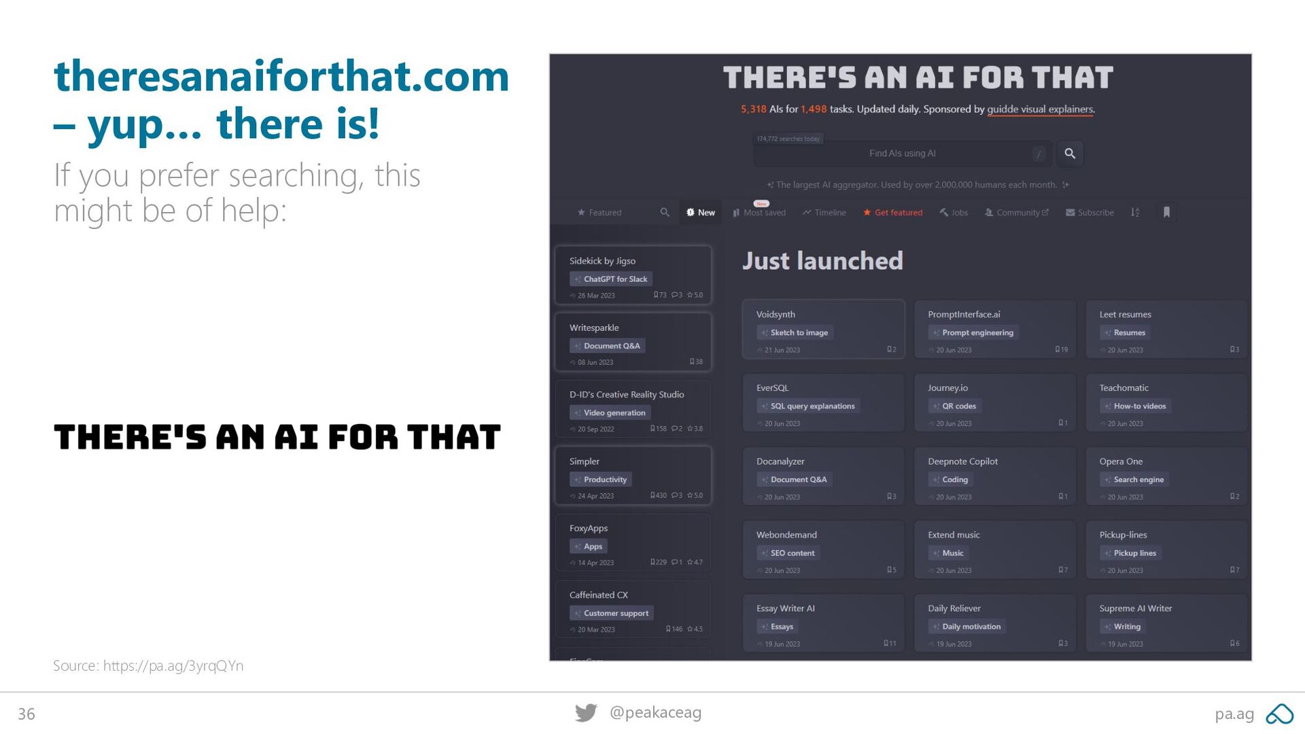Select the New tab

point(700,212)
